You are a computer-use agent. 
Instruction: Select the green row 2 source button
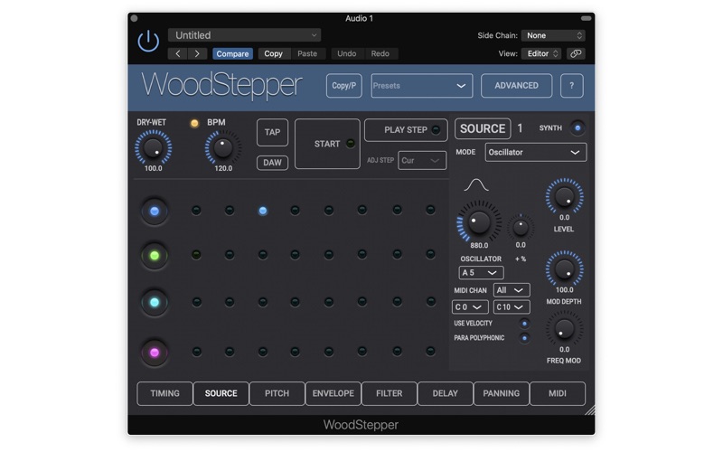[x=155, y=256]
